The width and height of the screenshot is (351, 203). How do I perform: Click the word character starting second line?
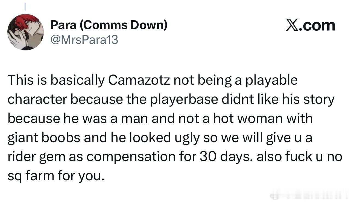(37, 99)
